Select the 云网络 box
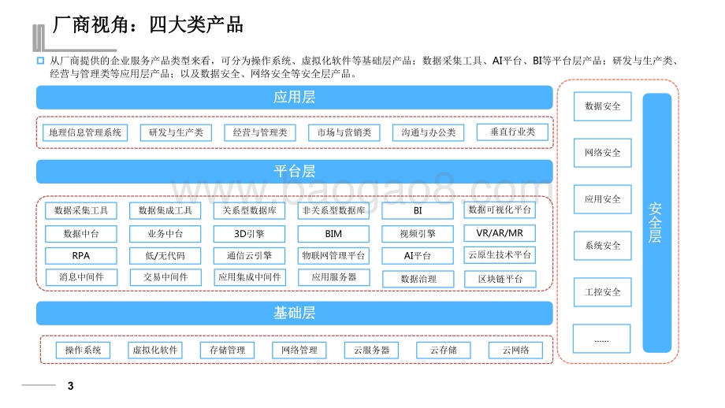The image size is (725, 408). coord(516,351)
